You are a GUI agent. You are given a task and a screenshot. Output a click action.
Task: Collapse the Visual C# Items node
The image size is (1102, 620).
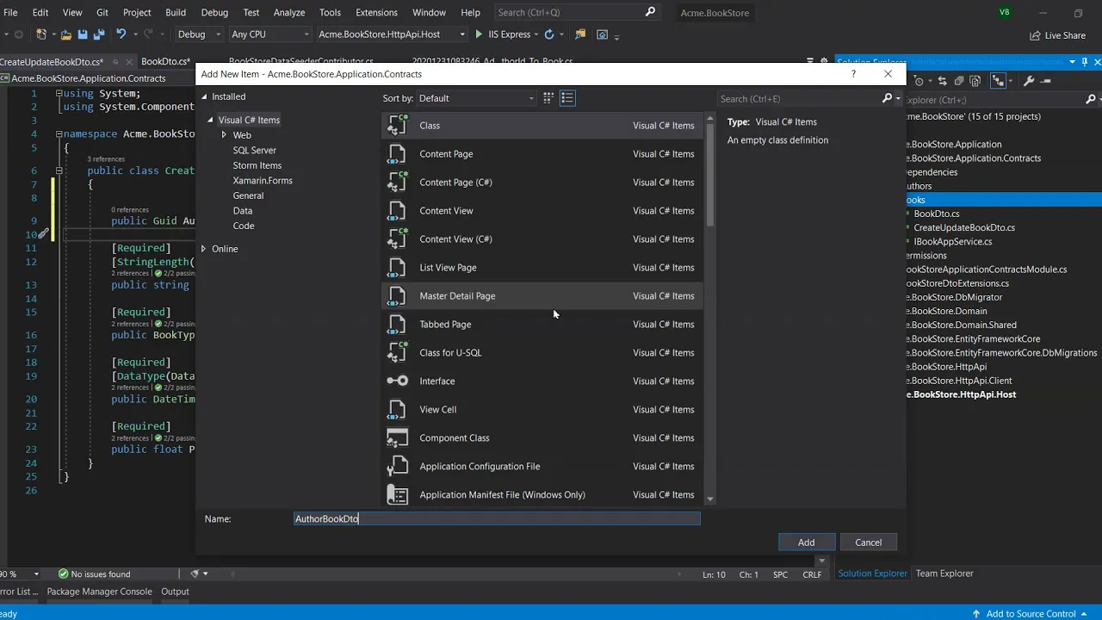click(210, 121)
